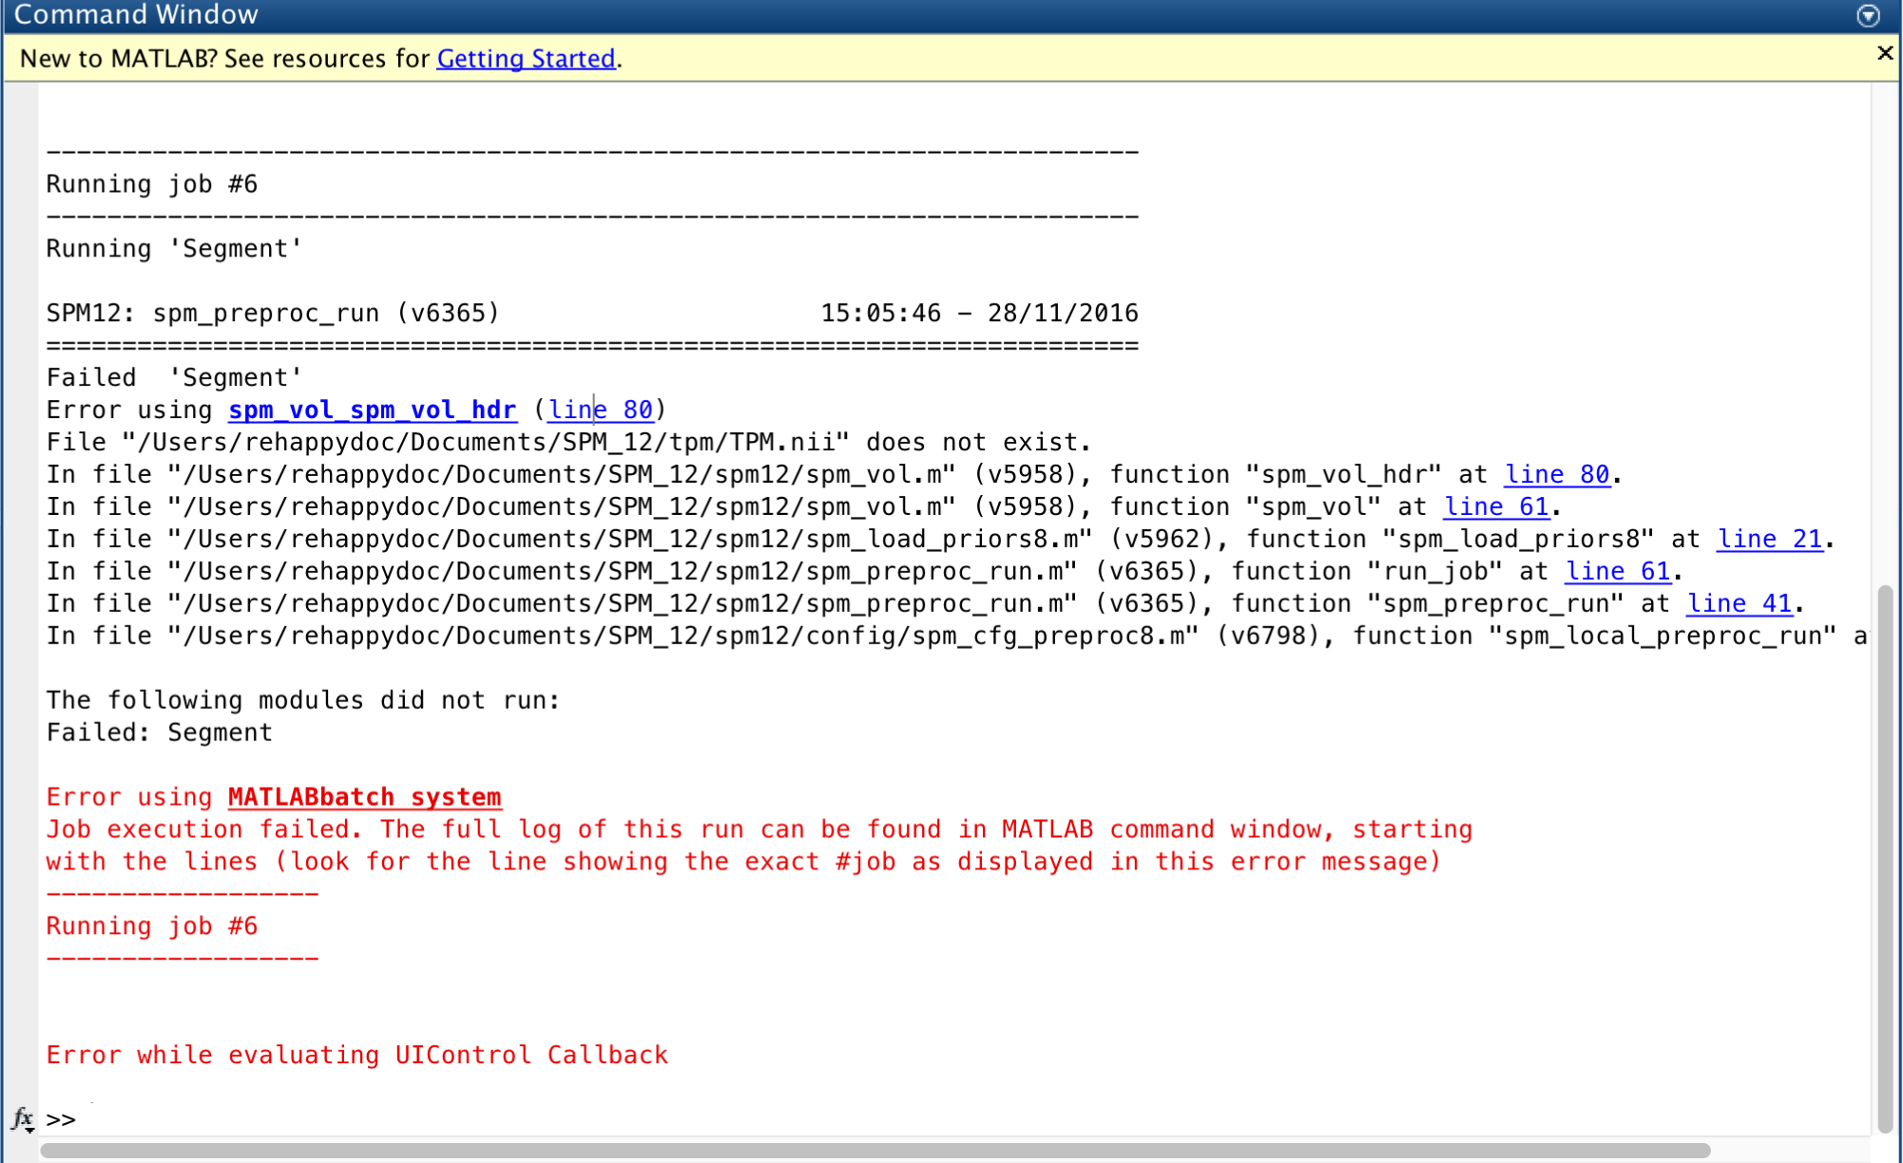Click line 80 link beside spm_vol_spm_vol_hdr
This screenshot has height=1163, width=1903.
tap(601, 410)
